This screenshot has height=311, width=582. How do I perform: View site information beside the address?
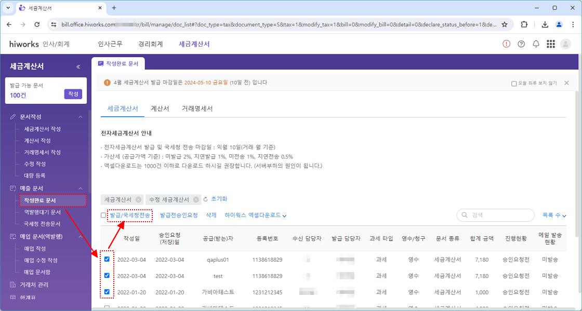click(54, 24)
